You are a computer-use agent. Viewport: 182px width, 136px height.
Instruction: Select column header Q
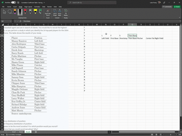132,25
